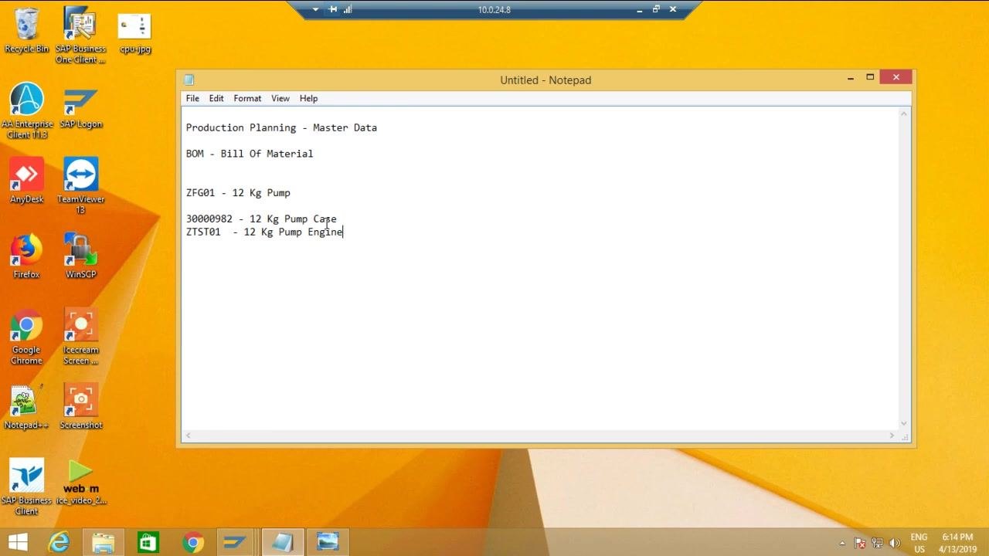Open Internet Explorer from taskbar
Screen dimensions: 989x556
[x=59, y=542]
